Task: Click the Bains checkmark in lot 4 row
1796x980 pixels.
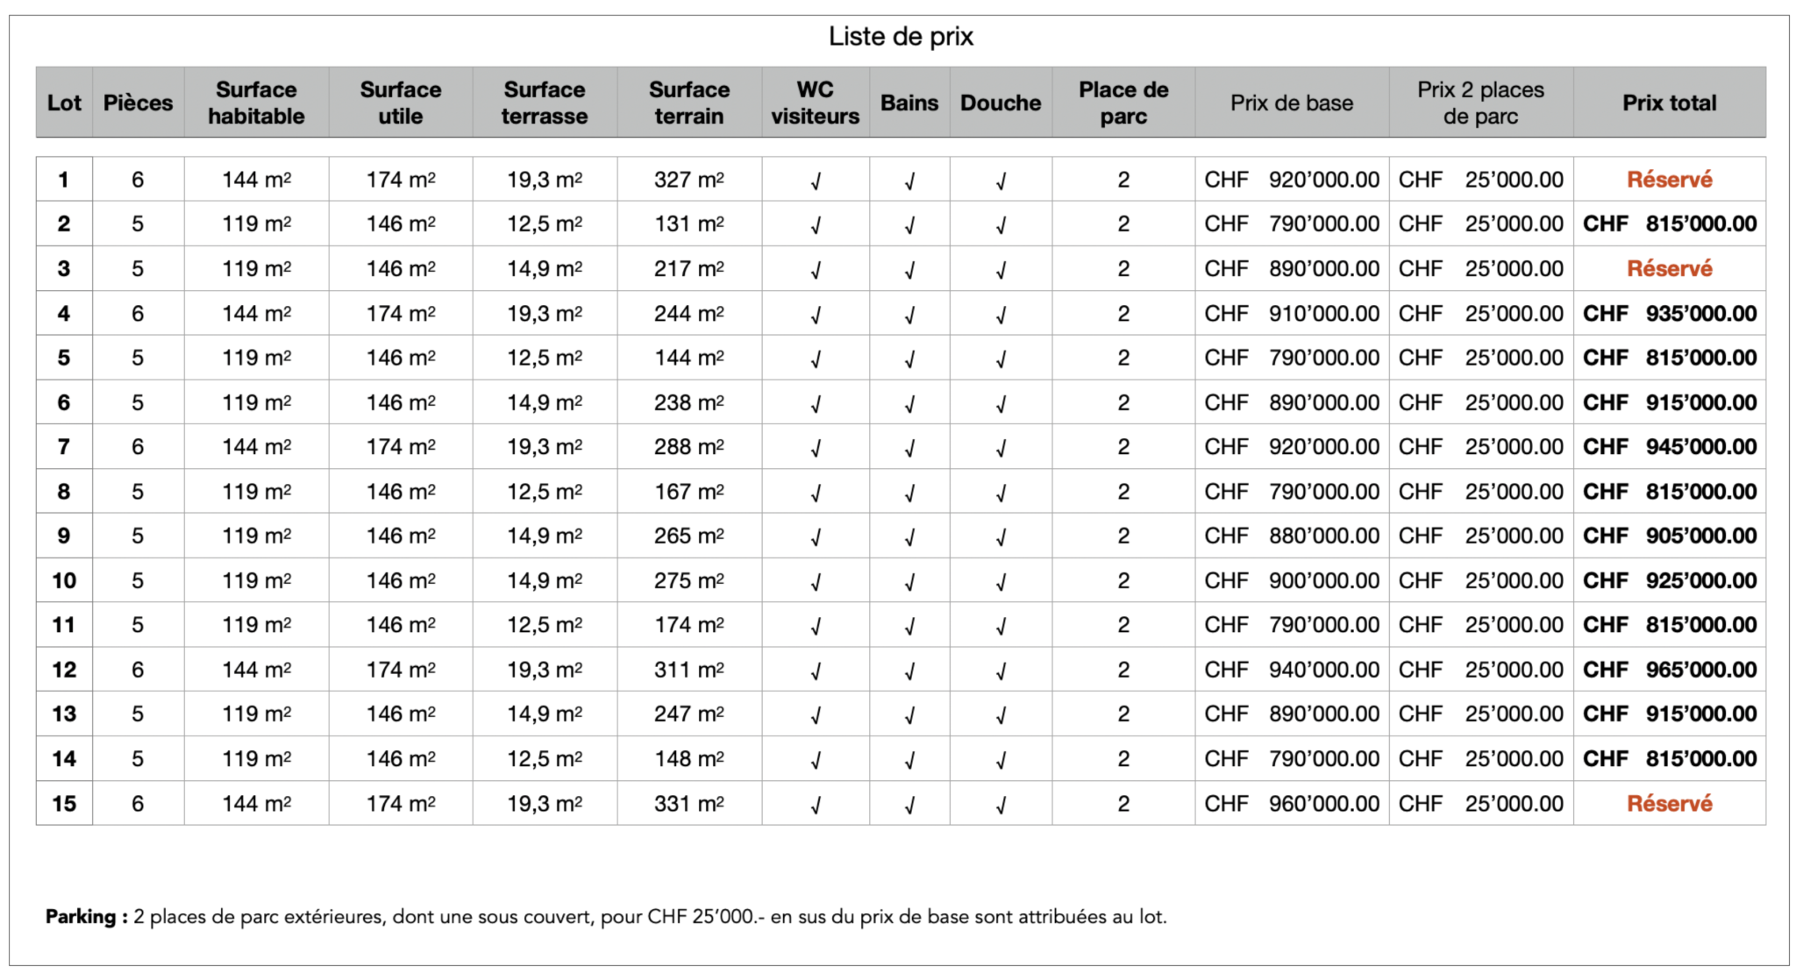Action: point(909,315)
